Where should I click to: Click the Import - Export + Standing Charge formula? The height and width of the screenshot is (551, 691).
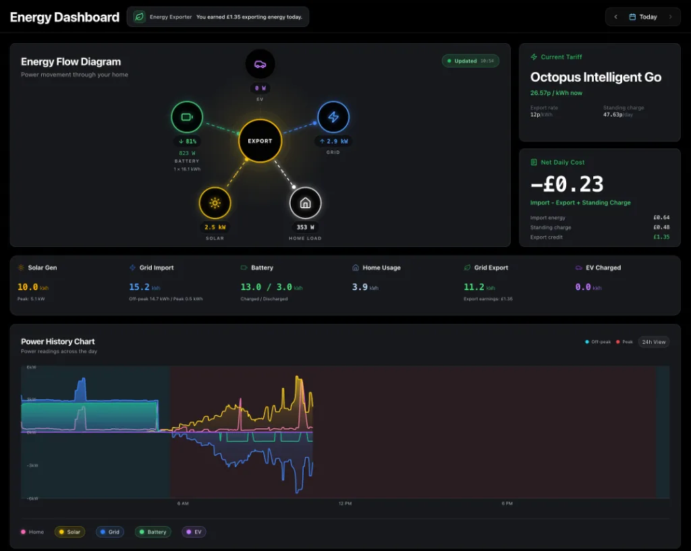coord(580,202)
